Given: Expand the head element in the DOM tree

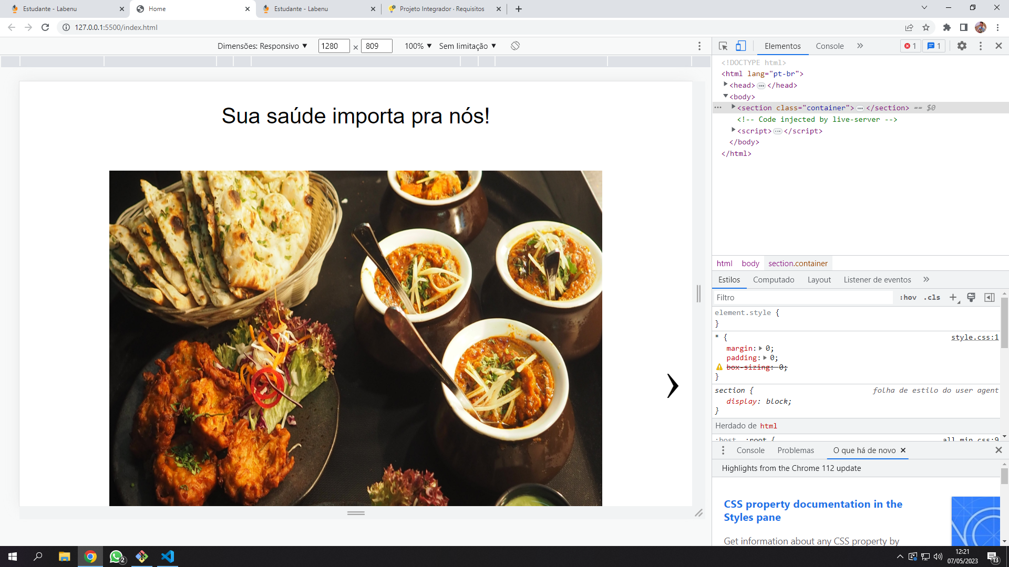Looking at the screenshot, I should (x=727, y=85).
